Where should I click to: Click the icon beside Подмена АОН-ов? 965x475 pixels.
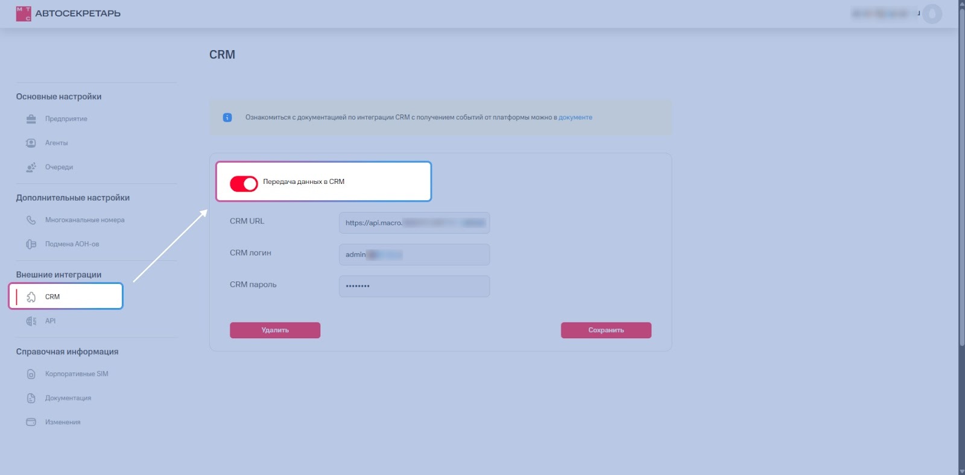pos(31,244)
